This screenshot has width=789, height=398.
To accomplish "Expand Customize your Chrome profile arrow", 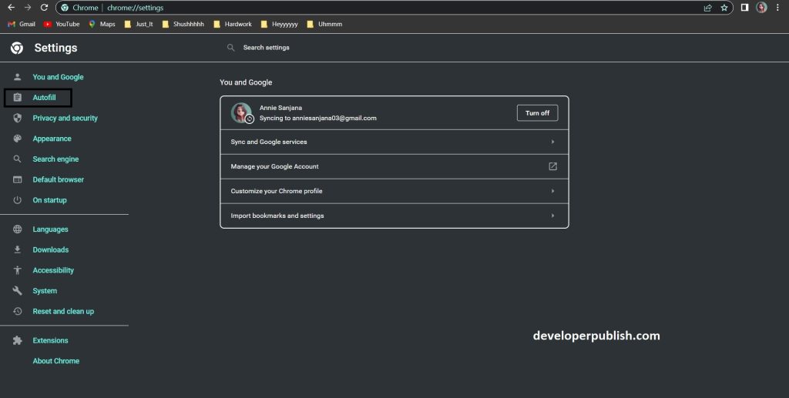I will tap(552, 191).
